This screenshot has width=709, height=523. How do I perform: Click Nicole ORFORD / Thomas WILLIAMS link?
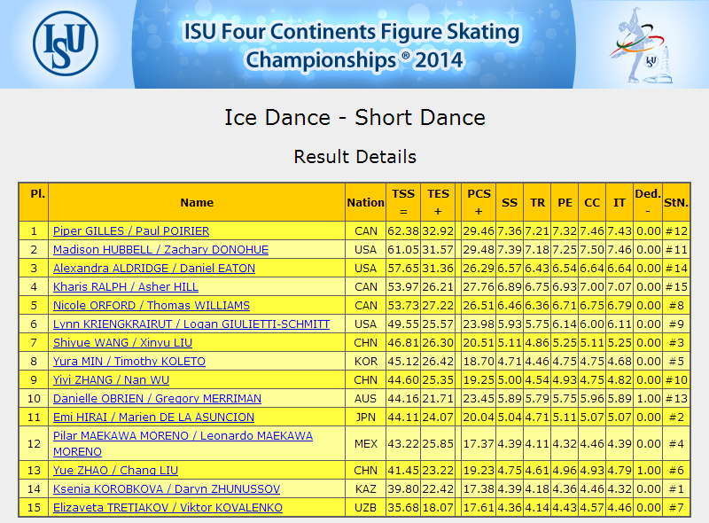[152, 305]
